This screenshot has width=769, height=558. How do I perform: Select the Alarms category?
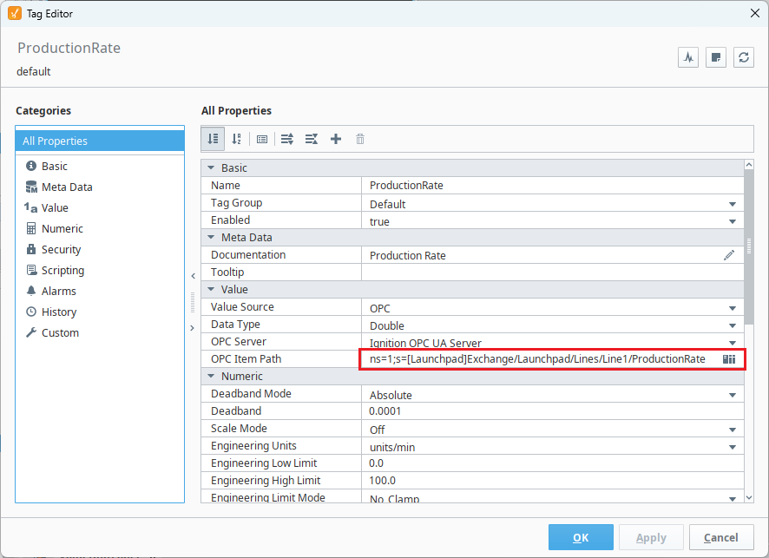coord(58,291)
